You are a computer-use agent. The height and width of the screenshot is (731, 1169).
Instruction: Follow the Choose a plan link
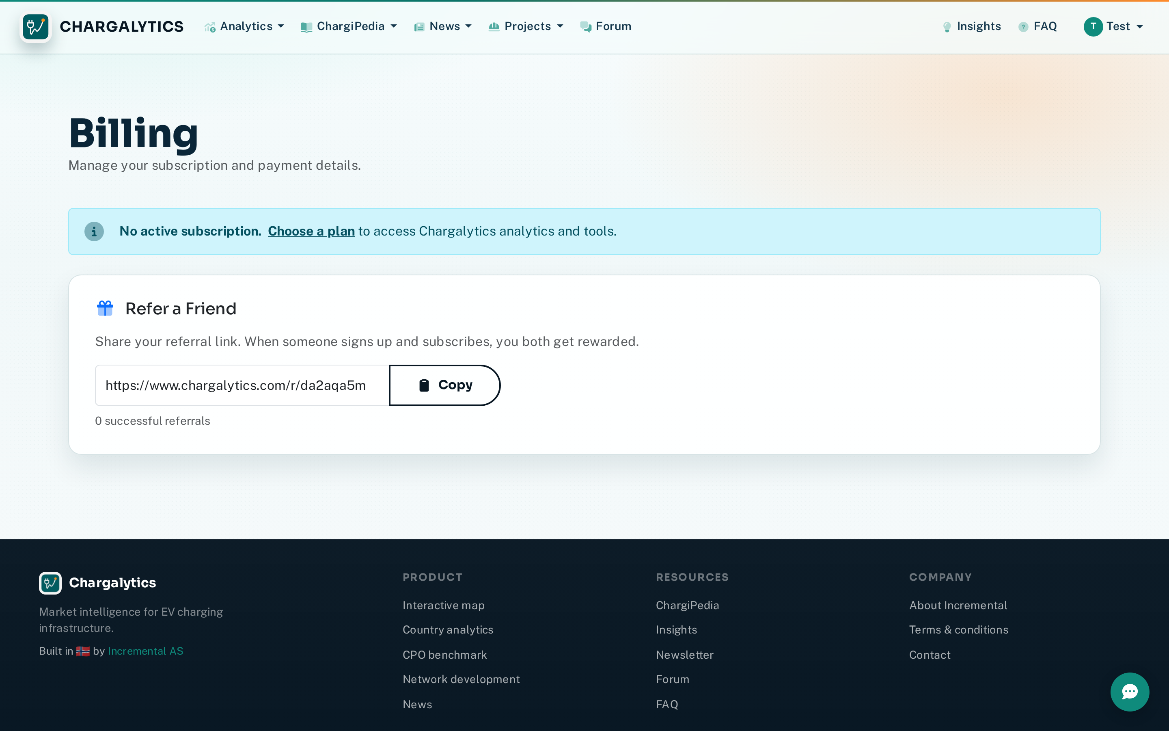coord(311,231)
